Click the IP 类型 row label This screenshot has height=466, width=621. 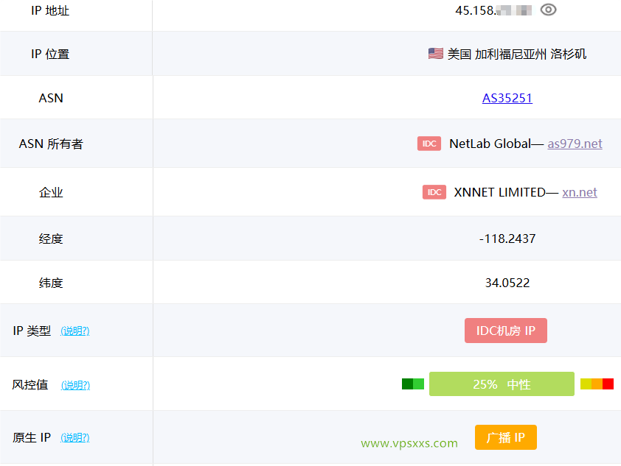(x=32, y=331)
